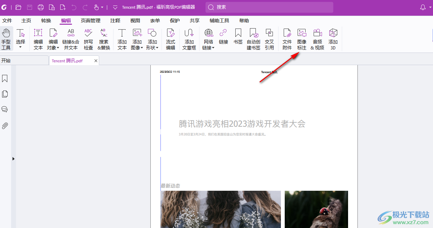433x228 pixels.
Task: Open the 注释 ribbon tab
Action: (115, 21)
